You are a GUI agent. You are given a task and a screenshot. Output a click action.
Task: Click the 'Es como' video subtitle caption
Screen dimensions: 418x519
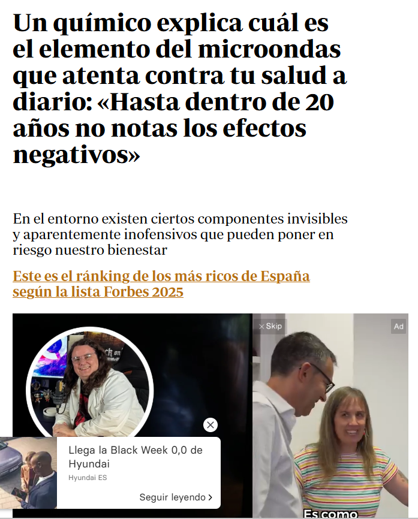pyautogui.click(x=330, y=514)
